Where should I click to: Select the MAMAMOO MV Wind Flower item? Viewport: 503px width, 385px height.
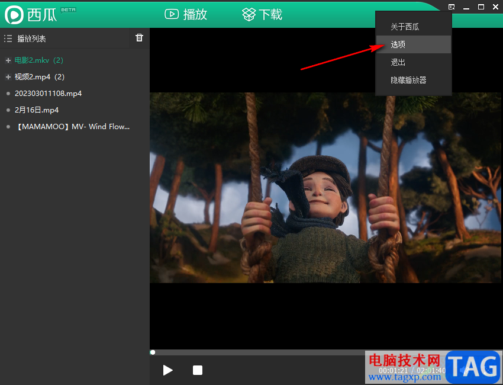pyautogui.click(x=72, y=127)
